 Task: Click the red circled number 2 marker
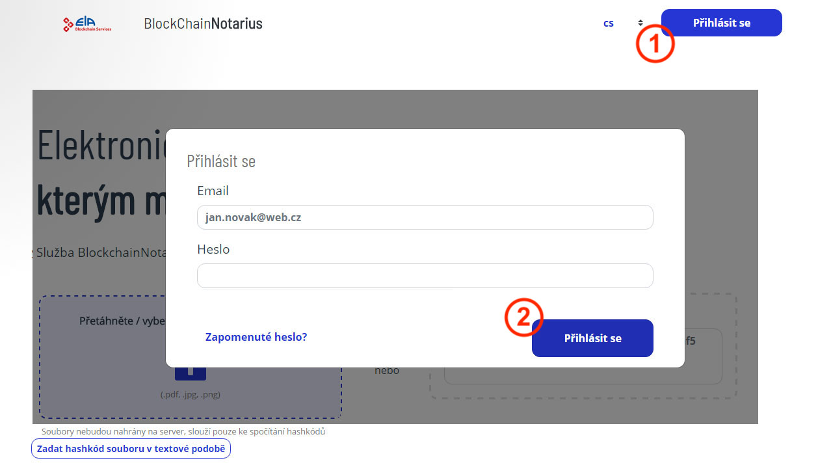524,317
